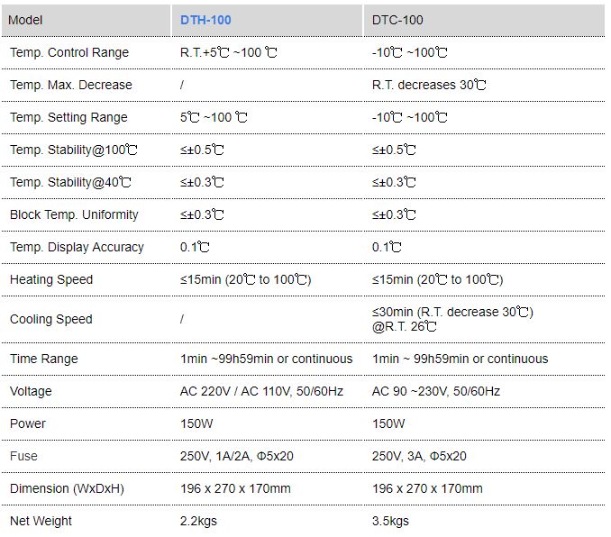The width and height of the screenshot is (611, 537).
Task: Select the 250V, 3A fuse value
Action: pos(419,456)
